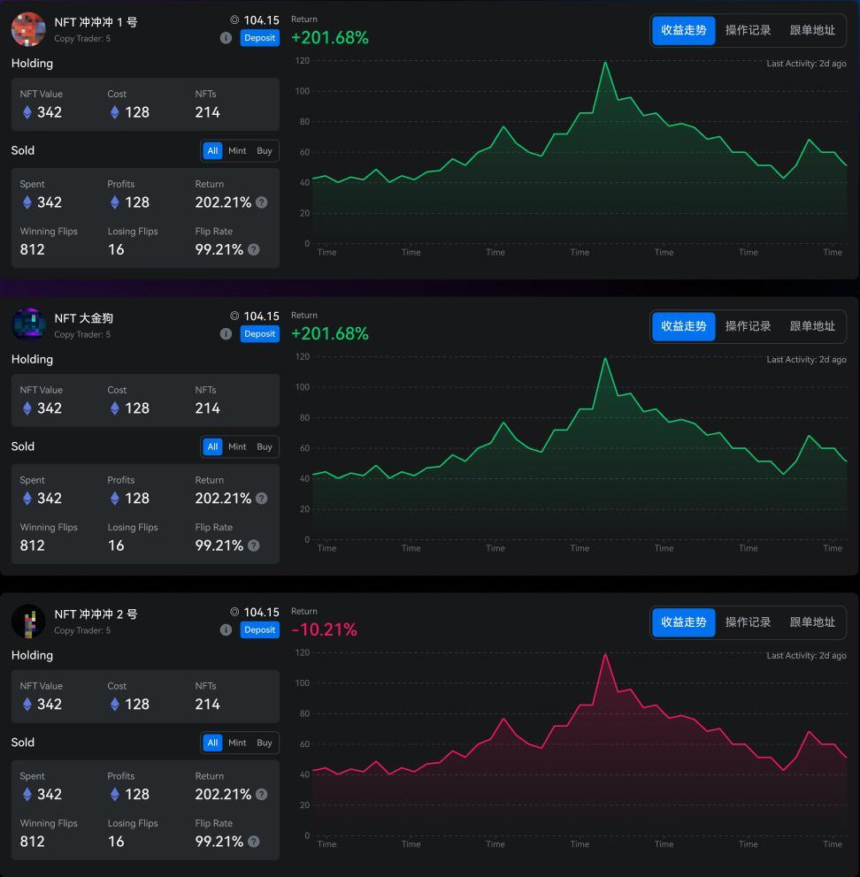
Task: Select Buy filter in first trader's Sold section
Action: 265,151
